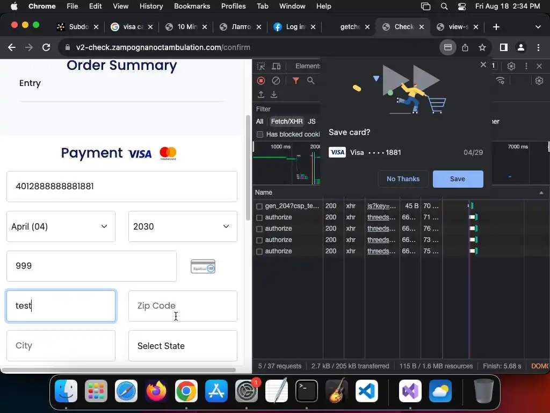The image size is (550, 413).
Task: Toggle the device toolbar icon in DevTools
Action: click(x=277, y=66)
